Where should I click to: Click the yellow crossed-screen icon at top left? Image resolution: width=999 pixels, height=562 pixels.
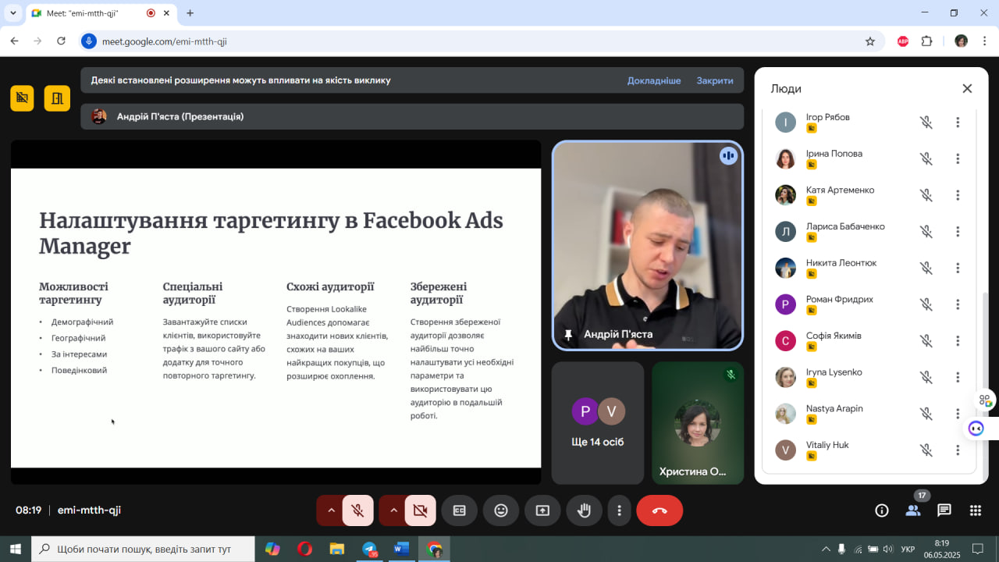pos(22,98)
